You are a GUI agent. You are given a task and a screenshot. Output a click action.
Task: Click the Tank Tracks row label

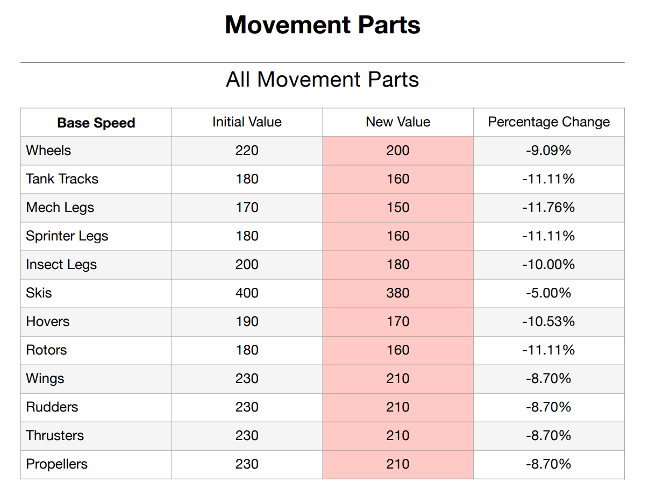(62, 179)
